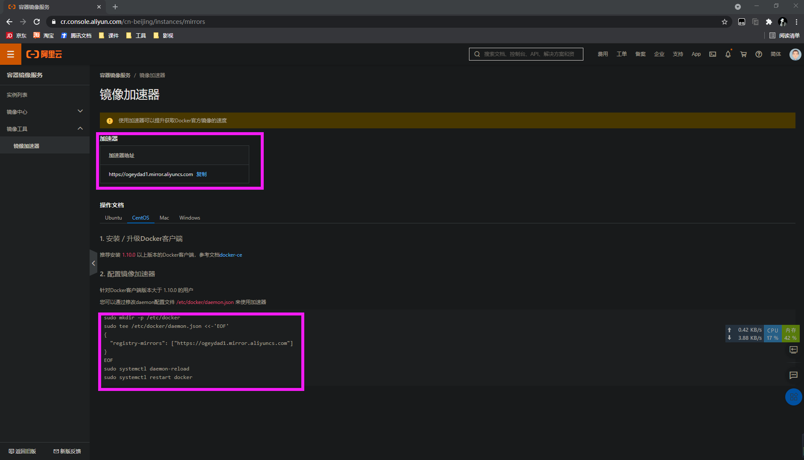Screen dimensions: 804x460
Task: Open the 阅读清单 reading list
Action: click(x=784, y=35)
